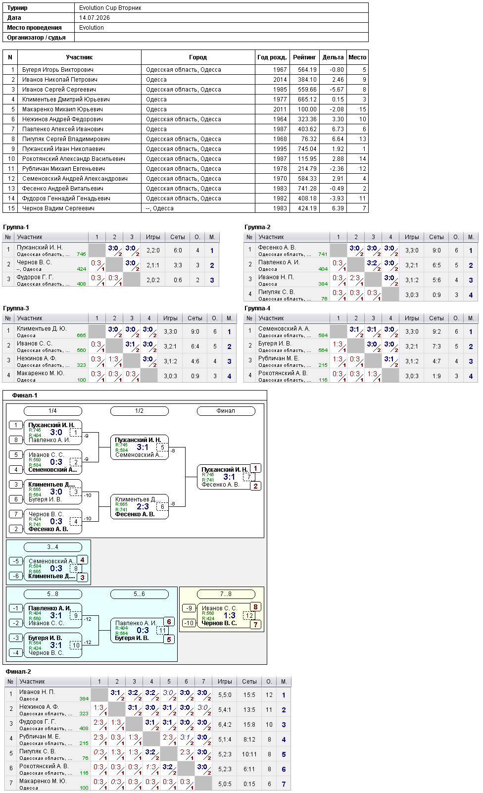Click the 1/4 round label in bracket
The image size is (483, 793).
tap(52, 411)
